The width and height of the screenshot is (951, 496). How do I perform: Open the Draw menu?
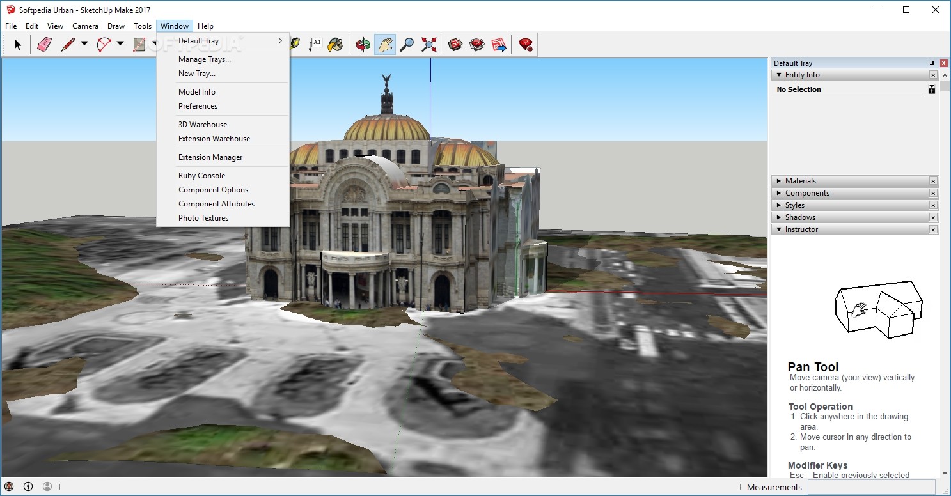(116, 26)
